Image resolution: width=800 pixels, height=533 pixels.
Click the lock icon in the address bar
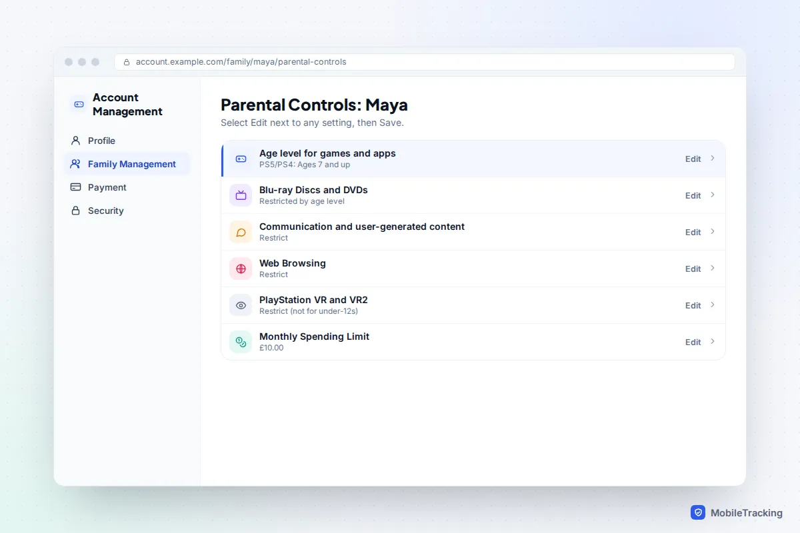[x=127, y=62]
